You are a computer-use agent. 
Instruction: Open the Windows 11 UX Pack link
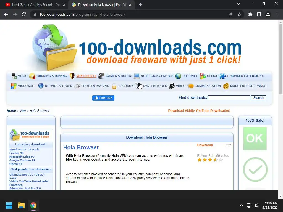pyautogui.click(x=24, y=149)
